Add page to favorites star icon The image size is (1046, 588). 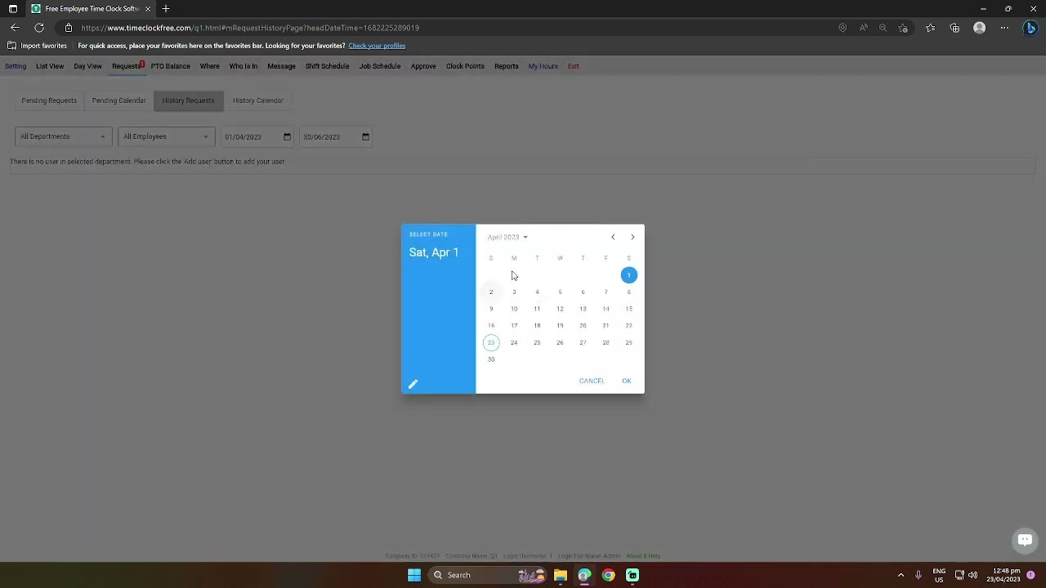coord(903,28)
